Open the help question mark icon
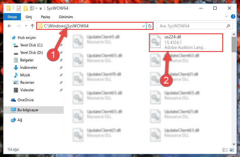240x157 pixels. coord(233,17)
